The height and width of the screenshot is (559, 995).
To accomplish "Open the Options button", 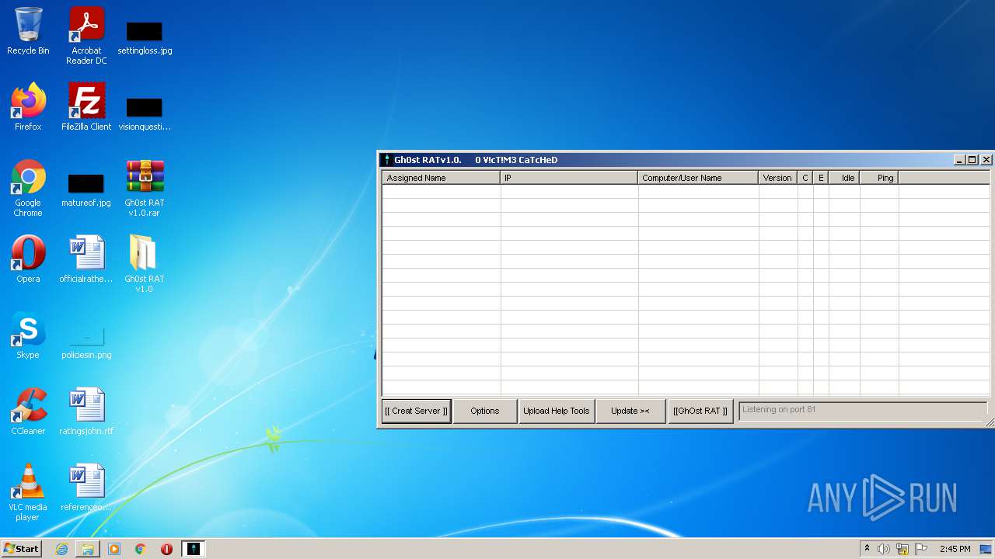I will point(484,411).
